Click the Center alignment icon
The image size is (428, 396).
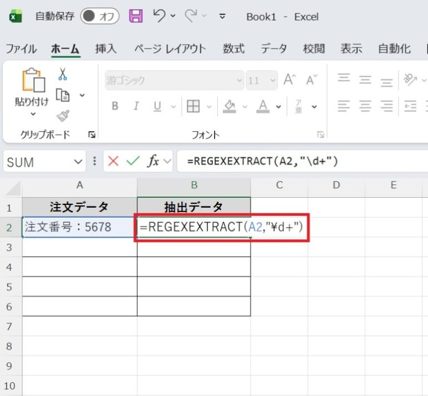[365, 106]
